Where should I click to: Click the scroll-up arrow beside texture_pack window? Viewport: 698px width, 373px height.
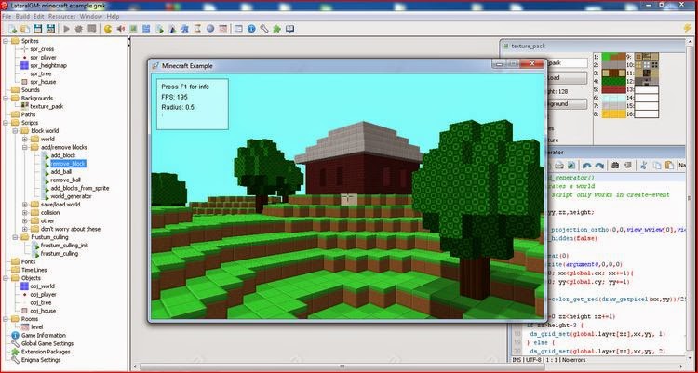(x=689, y=44)
